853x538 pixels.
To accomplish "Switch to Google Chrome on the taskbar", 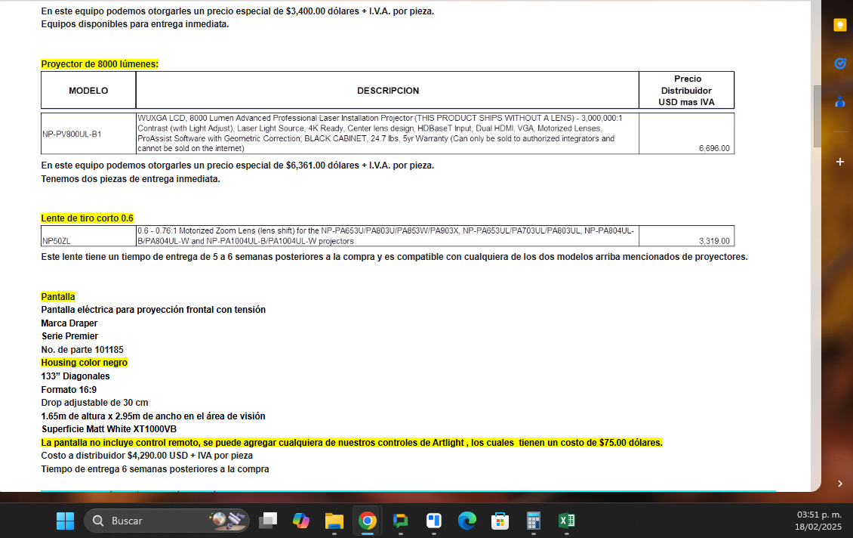I will 367,521.
